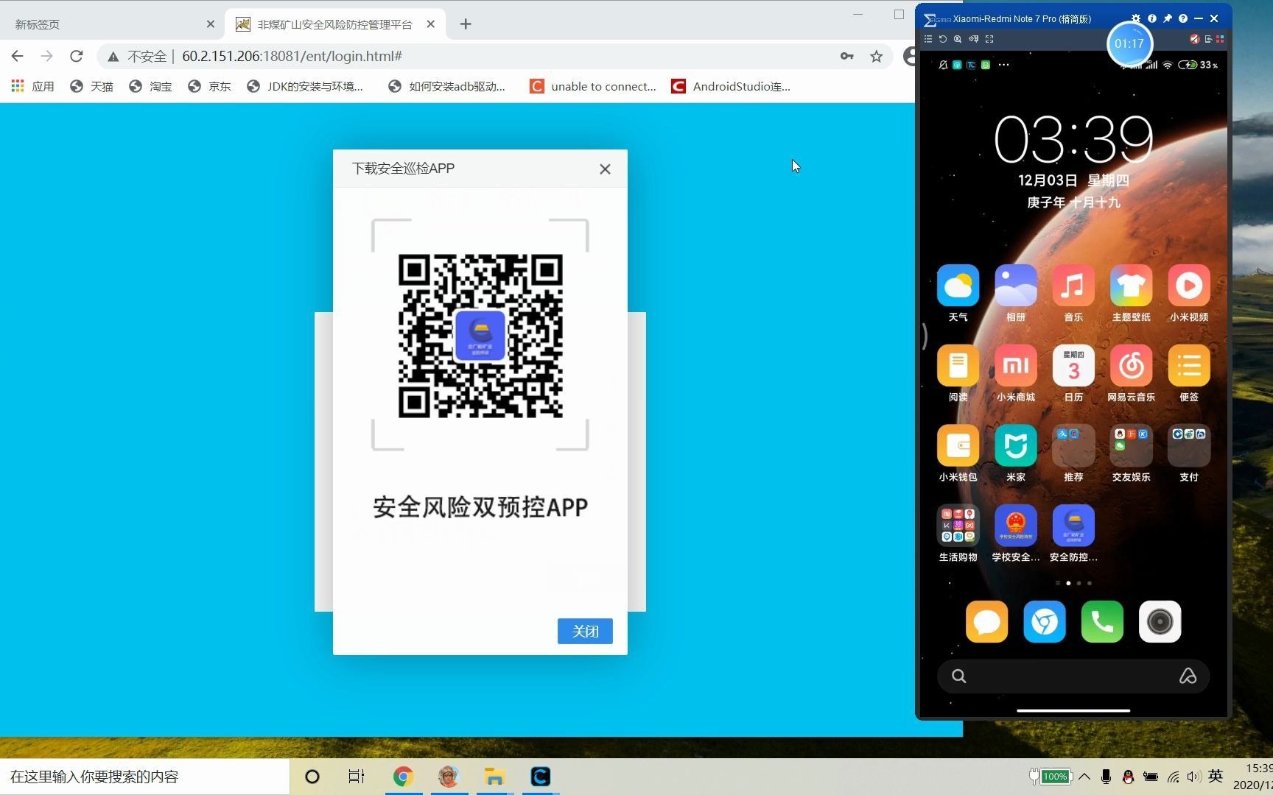Click the browser Back arrow
1273x795 pixels.
click(x=18, y=56)
